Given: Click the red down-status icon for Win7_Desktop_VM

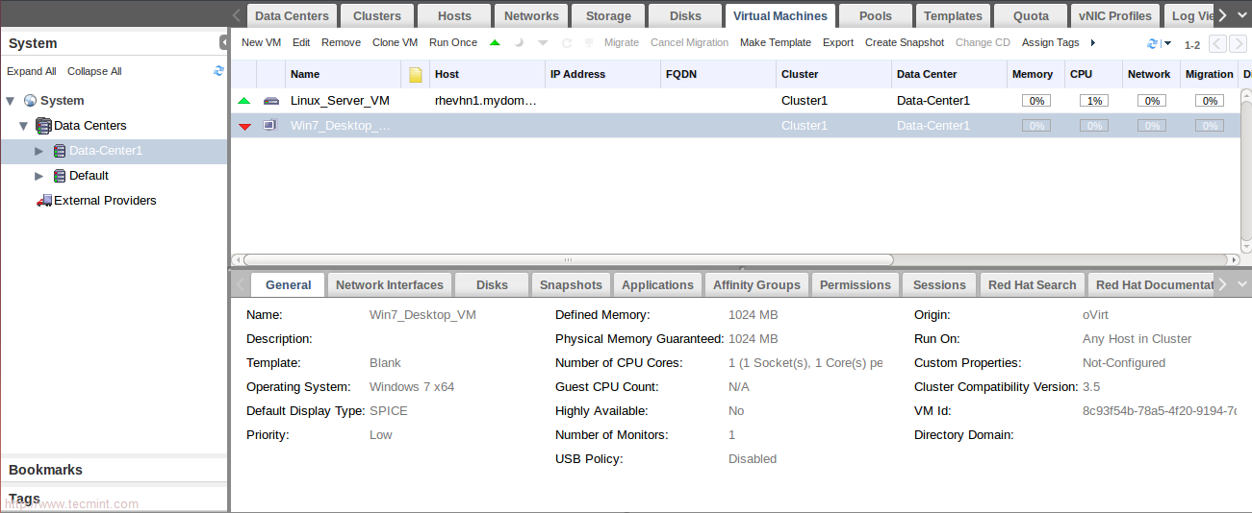Looking at the screenshot, I should (244, 126).
